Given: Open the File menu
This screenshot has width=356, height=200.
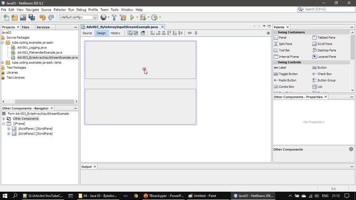Looking at the screenshot, I should 4,10.
